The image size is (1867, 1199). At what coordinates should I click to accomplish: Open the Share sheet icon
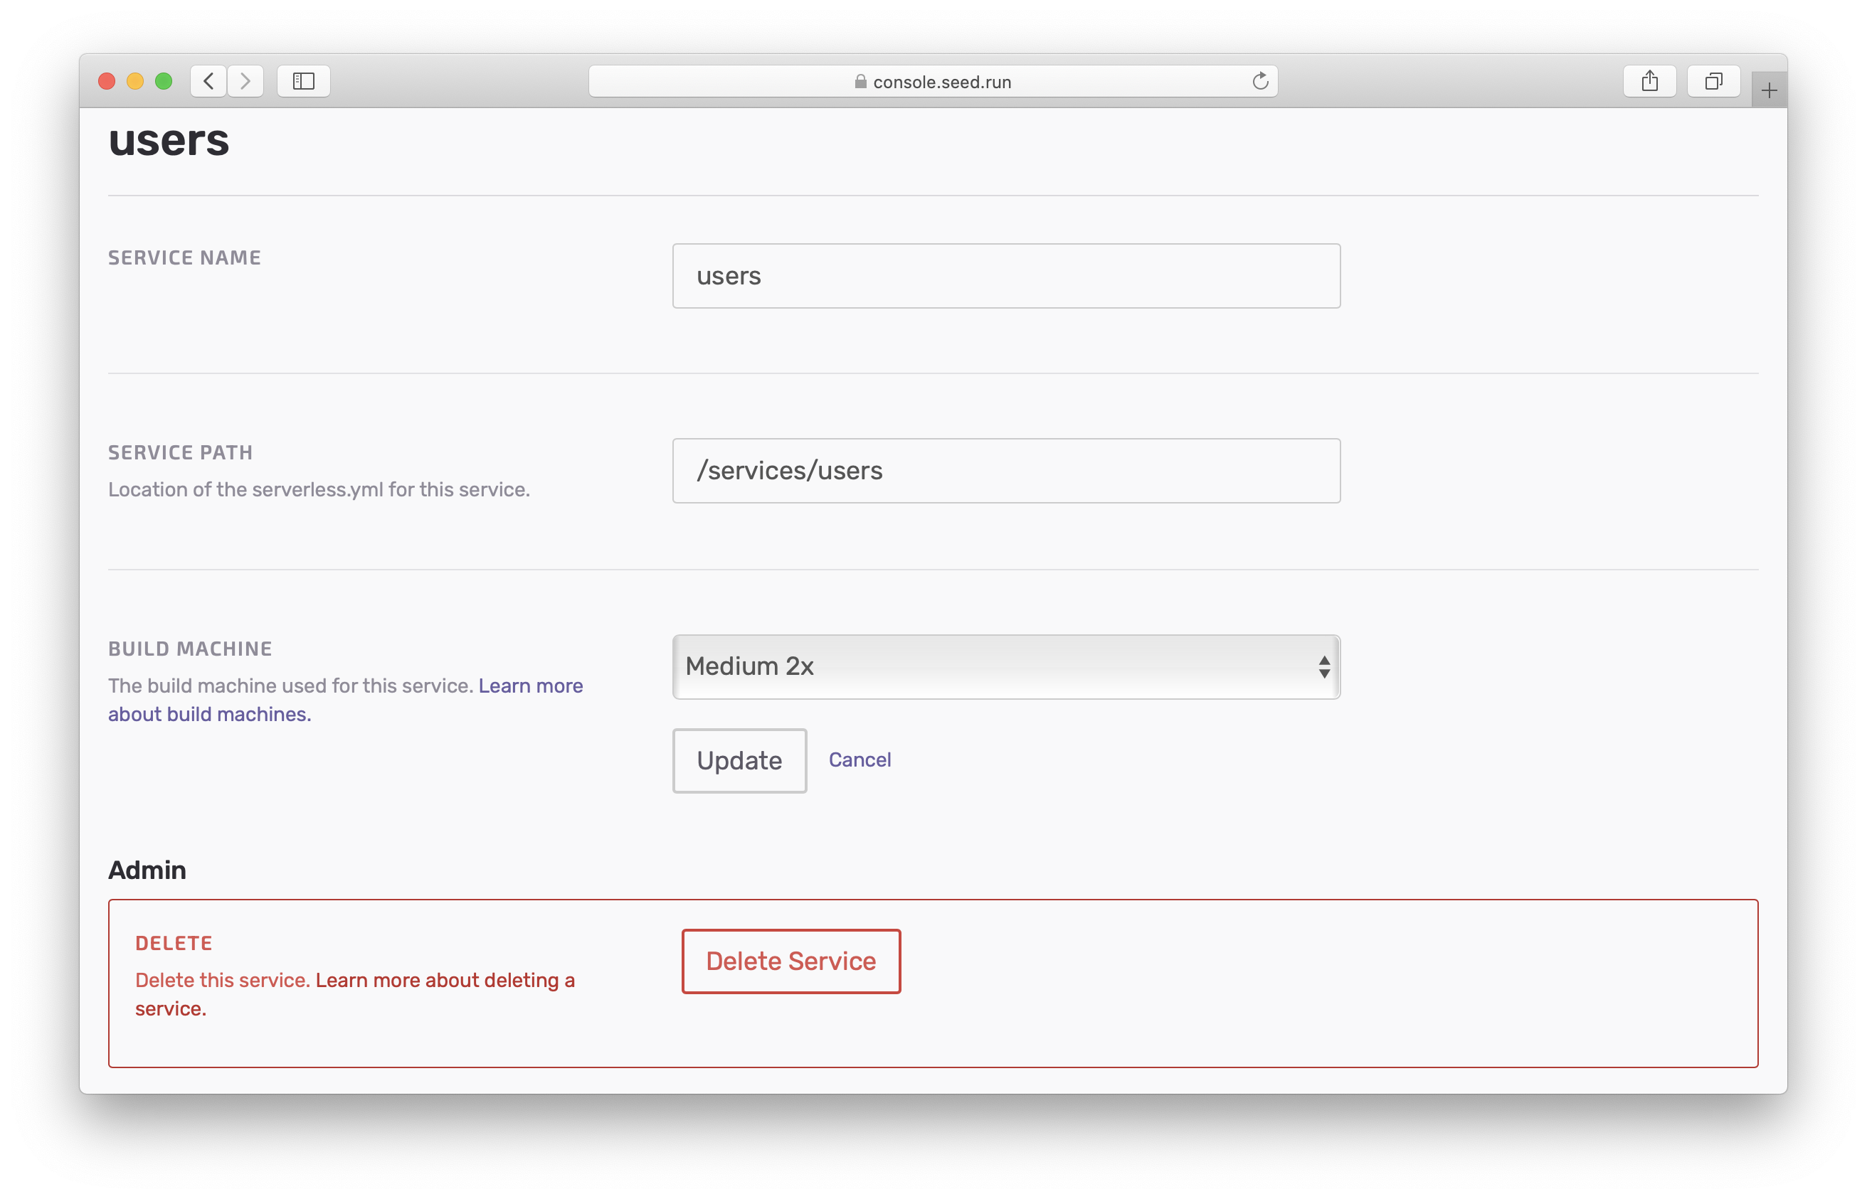(x=1649, y=81)
